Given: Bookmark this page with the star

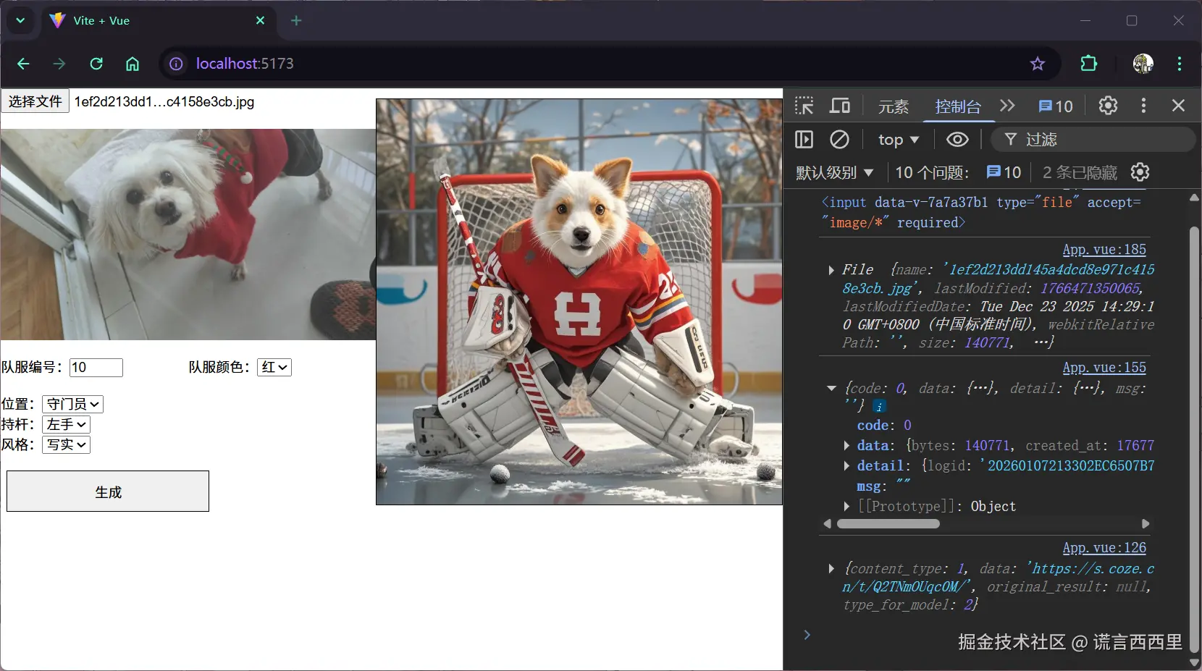Looking at the screenshot, I should click(1038, 64).
